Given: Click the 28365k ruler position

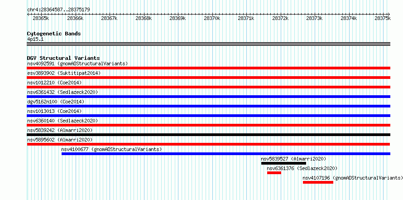Looking at the screenshot, I should [41, 18].
